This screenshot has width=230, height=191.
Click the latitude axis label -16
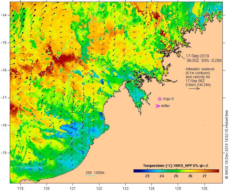(x=4, y=70)
